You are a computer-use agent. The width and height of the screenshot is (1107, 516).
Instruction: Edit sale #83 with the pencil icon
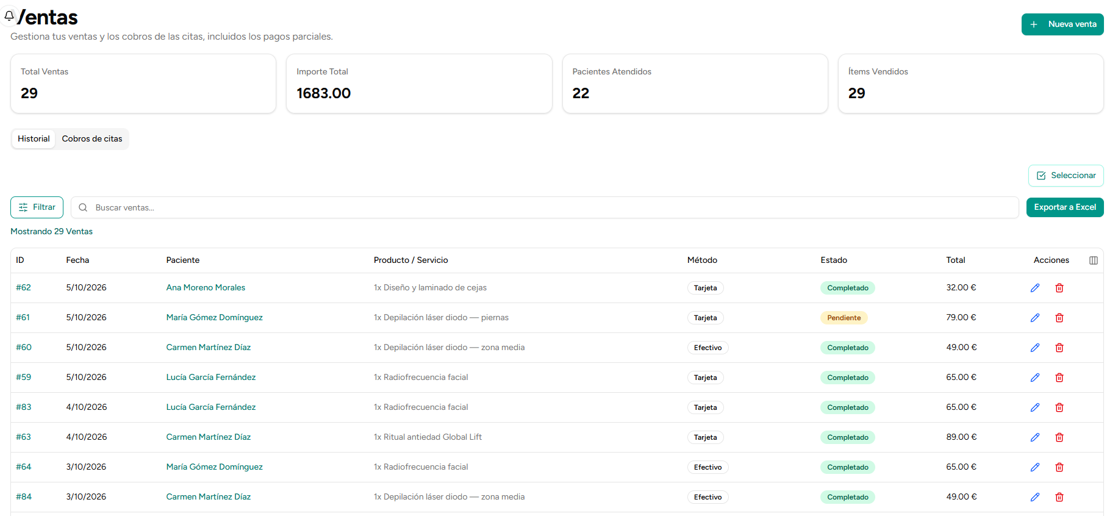click(x=1035, y=407)
